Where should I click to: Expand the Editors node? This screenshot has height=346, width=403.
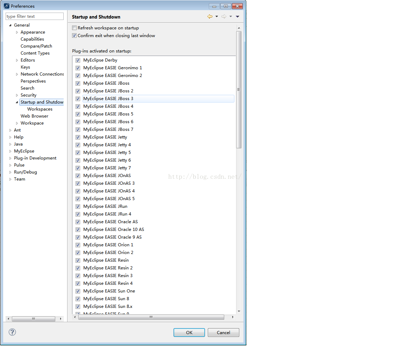coord(17,60)
